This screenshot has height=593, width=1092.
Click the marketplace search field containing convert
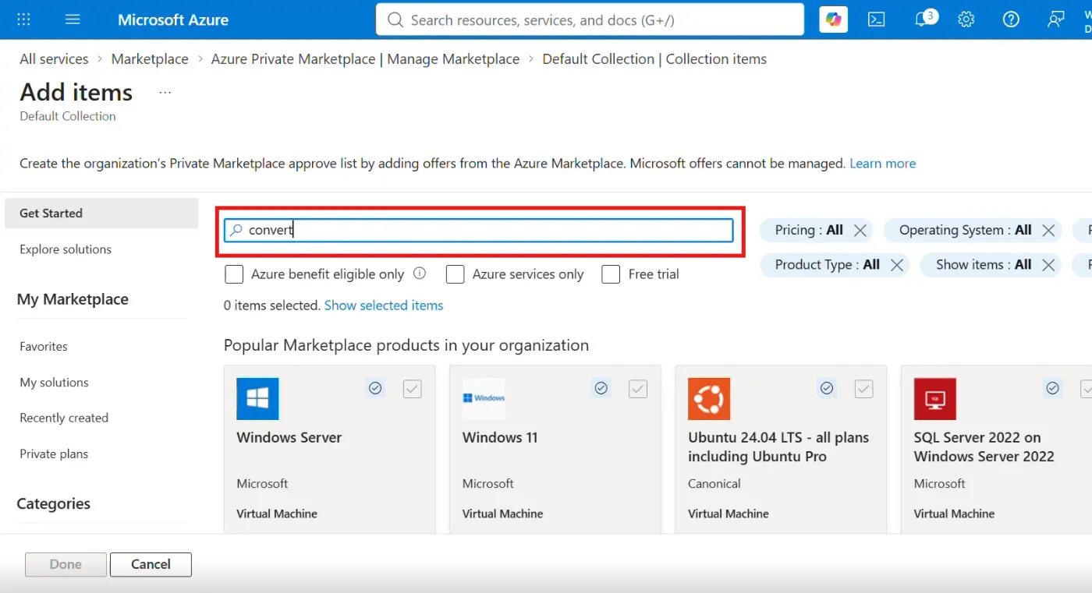[x=479, y=230]
